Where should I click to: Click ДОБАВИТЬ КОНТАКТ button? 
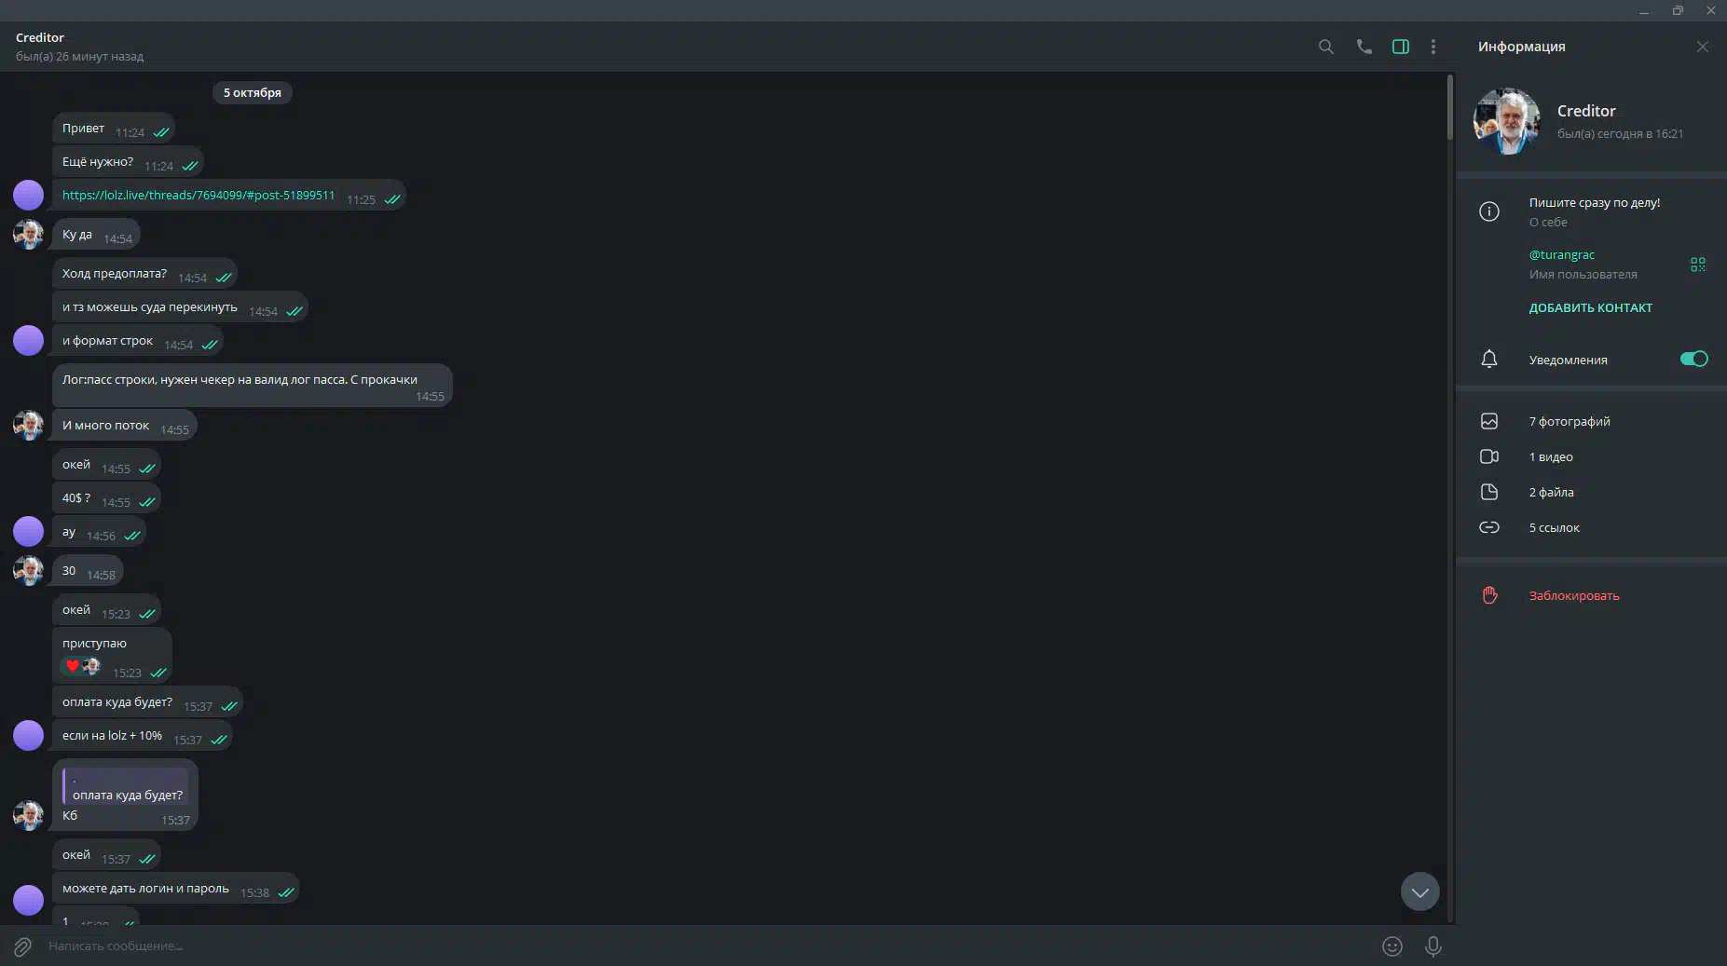click(1590, 307)
